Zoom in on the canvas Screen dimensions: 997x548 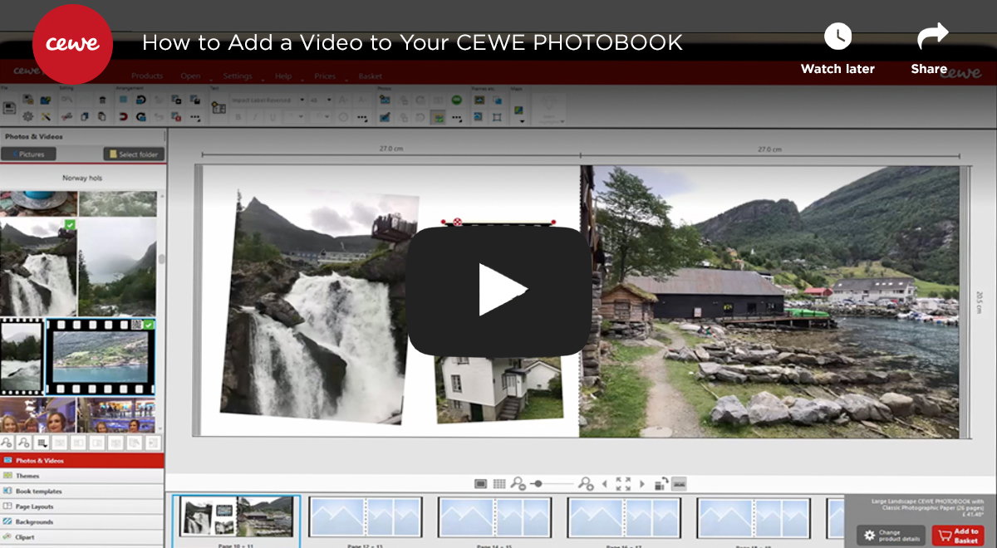(x=586, y=483)
